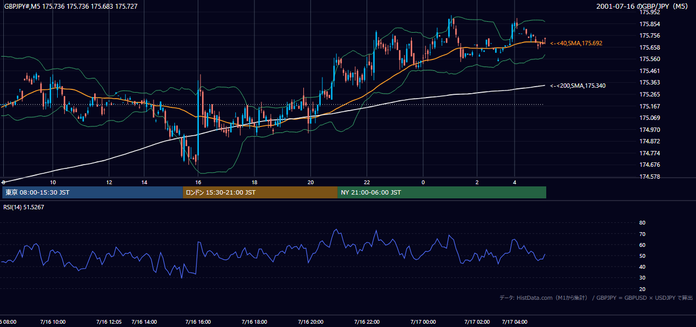Click the 175.756 price axis label
This screenshot has height=327, width=696.
click(650, 36)
